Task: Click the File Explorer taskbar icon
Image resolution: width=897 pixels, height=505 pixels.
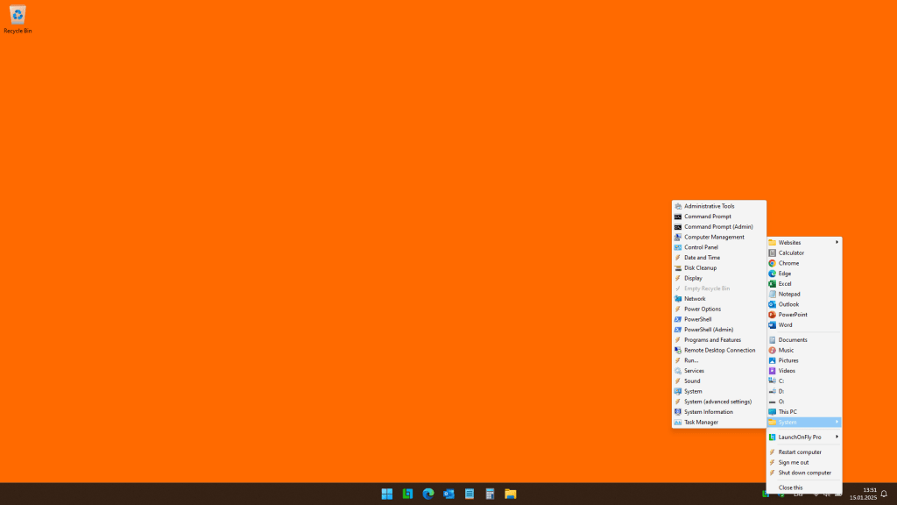Action: (510, 494)
